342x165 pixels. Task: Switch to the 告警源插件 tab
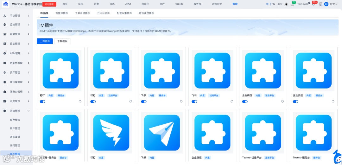[62, 13]
